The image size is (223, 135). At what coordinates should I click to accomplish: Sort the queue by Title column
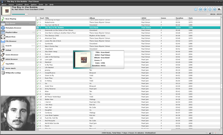67,18
